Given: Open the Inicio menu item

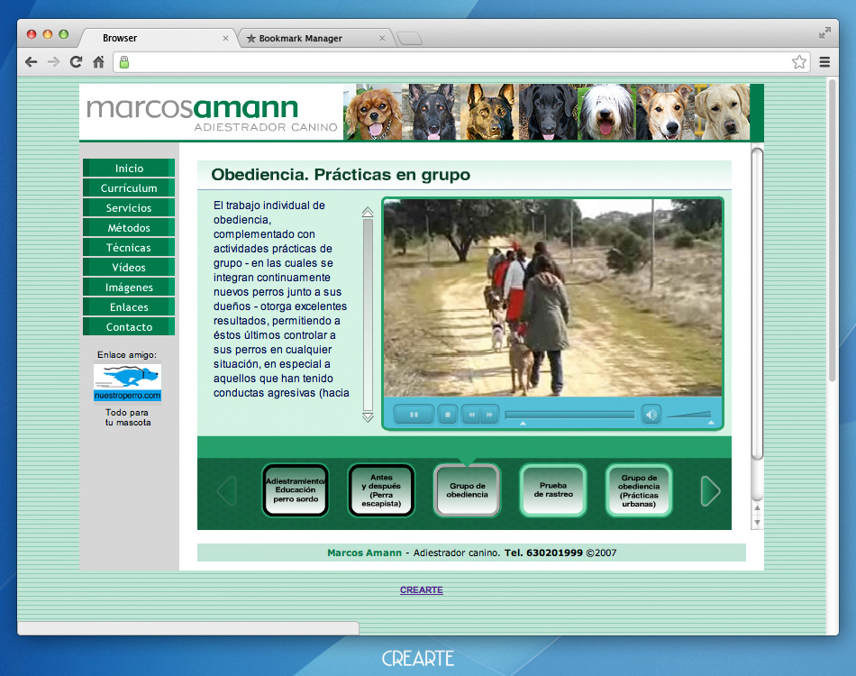Looking at the screenshot, I should pyautogui.click(x=129, y=169).
